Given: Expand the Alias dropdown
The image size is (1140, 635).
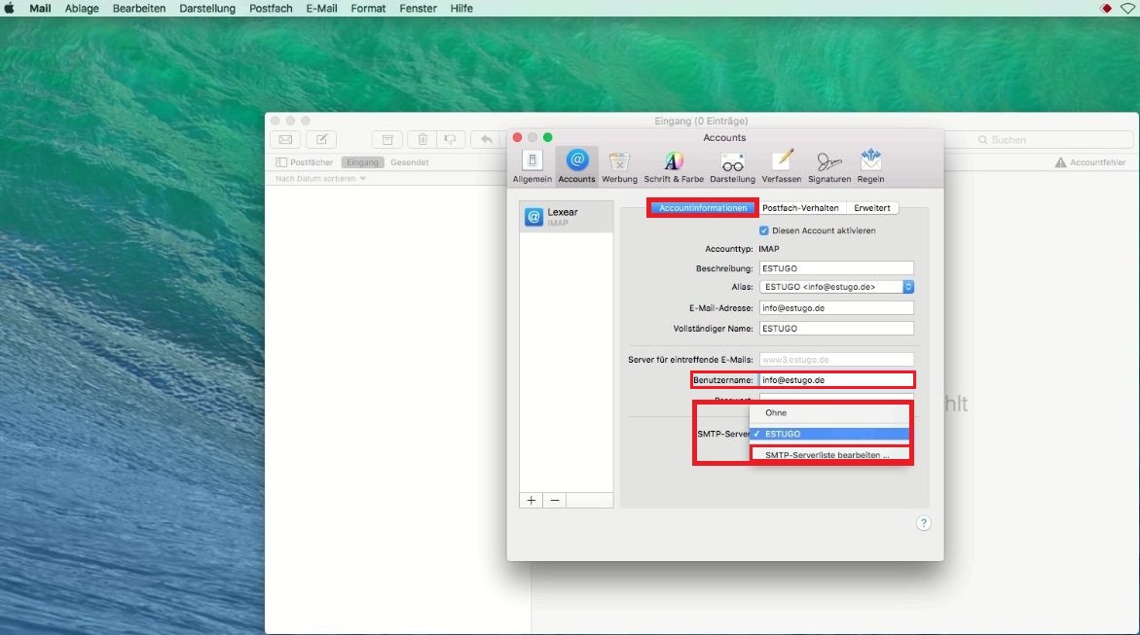Looking at the screenshot, I should tap(907, 287).
